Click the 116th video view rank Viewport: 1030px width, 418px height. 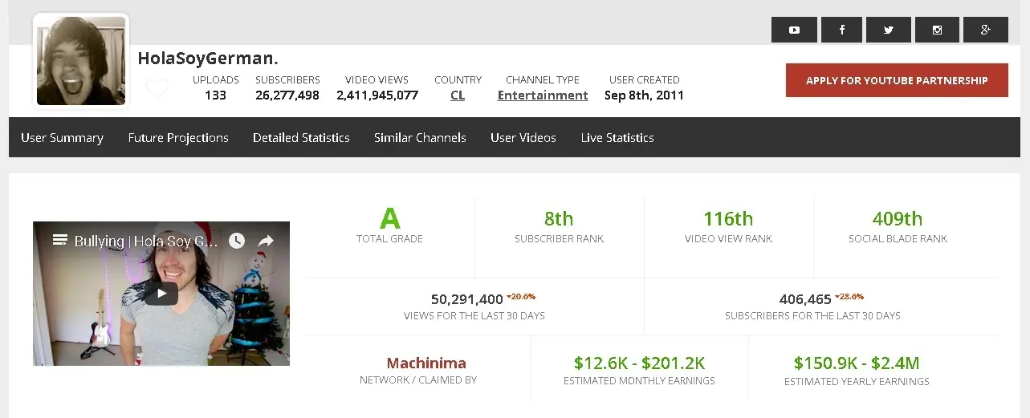click(728, 219)
